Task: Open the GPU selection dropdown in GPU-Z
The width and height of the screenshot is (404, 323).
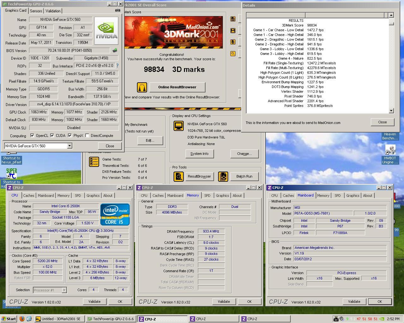Action: 69,146
